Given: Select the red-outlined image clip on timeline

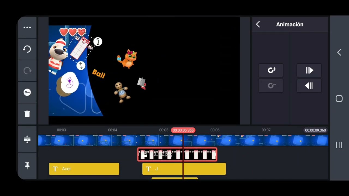Looking at the screenshot, I should pyautogui.click(x=177, y=154).
